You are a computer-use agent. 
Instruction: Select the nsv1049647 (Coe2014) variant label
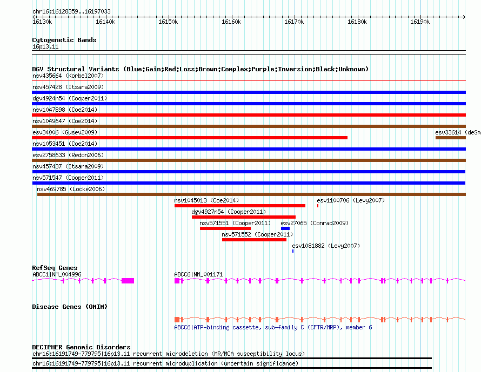point(65,121)
